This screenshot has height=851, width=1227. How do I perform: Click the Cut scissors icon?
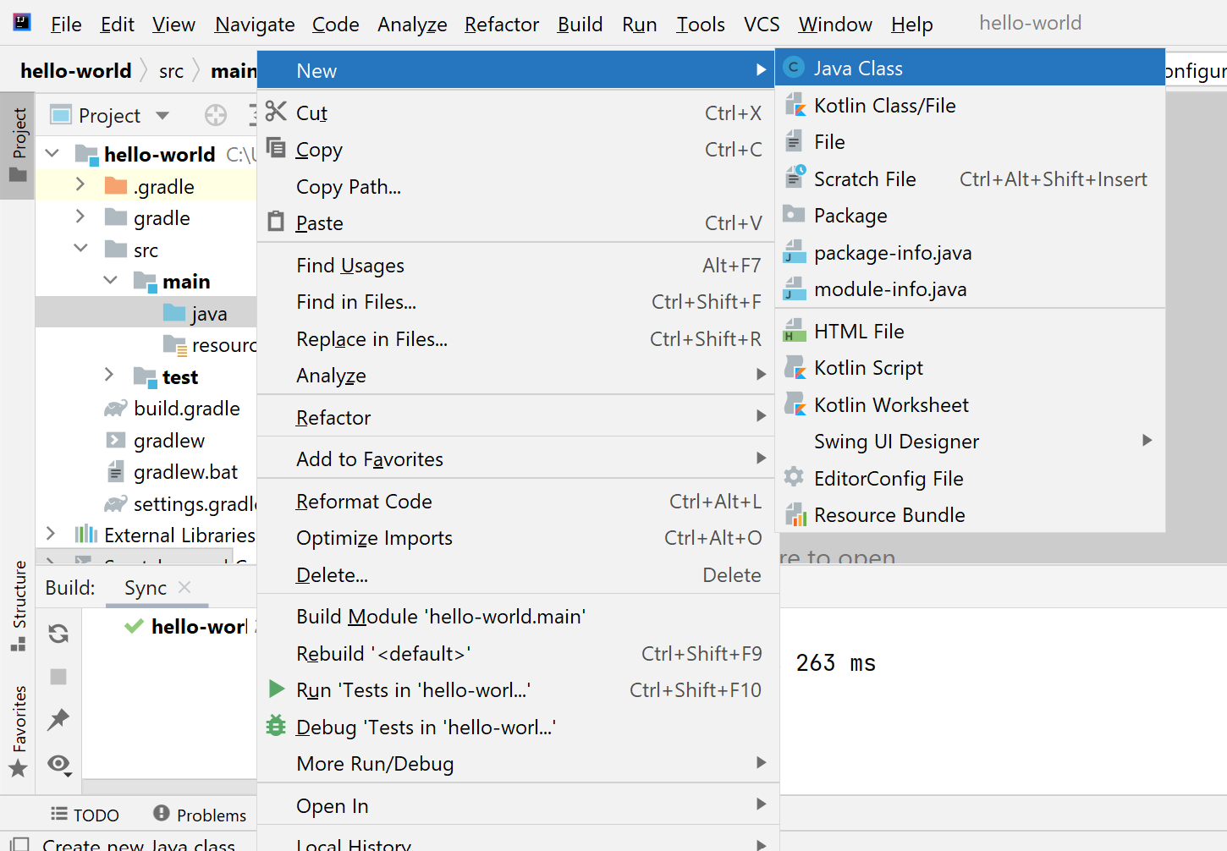click(x=276, y=112)
